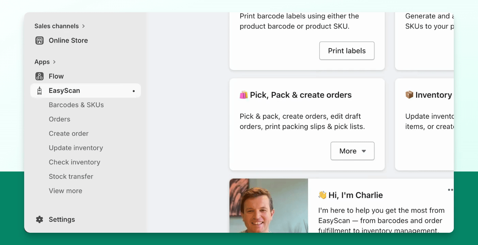The height and width of the screenshot is (245, 478).
Task: Select Create order in the sidebar
Action: 69,133
